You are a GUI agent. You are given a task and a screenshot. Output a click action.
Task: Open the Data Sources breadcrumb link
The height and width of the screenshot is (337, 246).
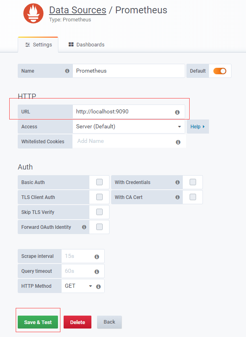point(78,10)
